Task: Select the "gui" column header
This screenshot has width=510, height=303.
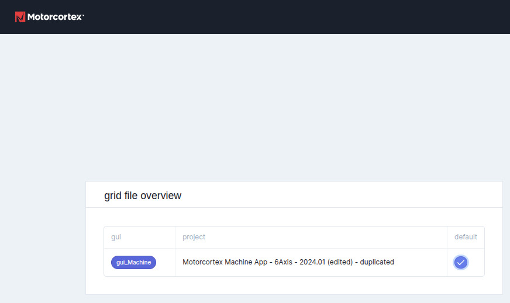Action: (116, 237)
